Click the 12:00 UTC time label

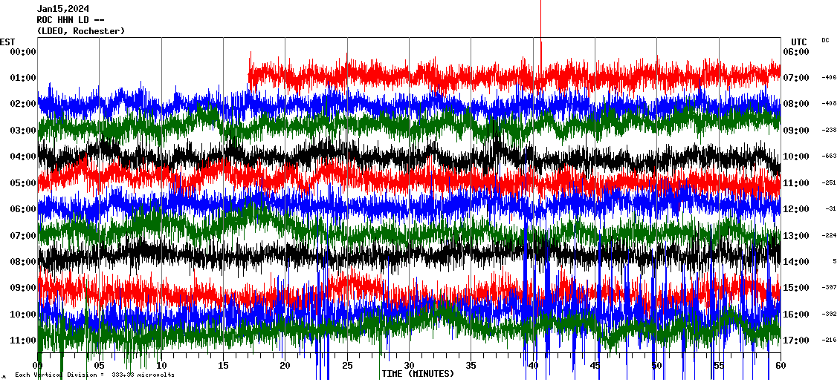(796, 209)
